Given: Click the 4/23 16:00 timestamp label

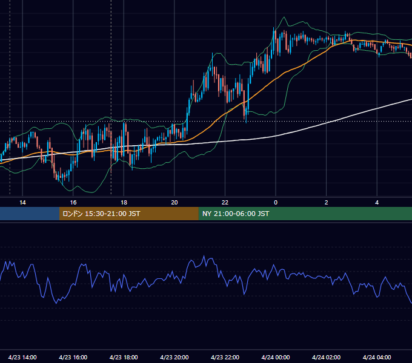Looking at the screenshot, I should tap(73, 357).
